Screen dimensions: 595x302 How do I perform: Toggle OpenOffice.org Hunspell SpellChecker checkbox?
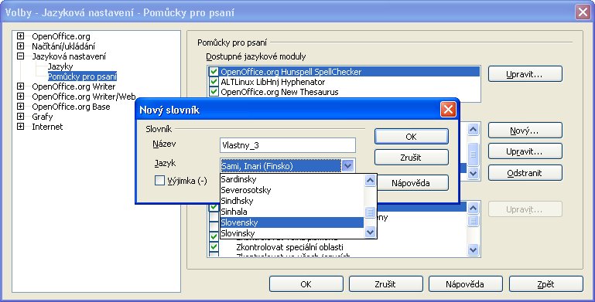point(214,72)
